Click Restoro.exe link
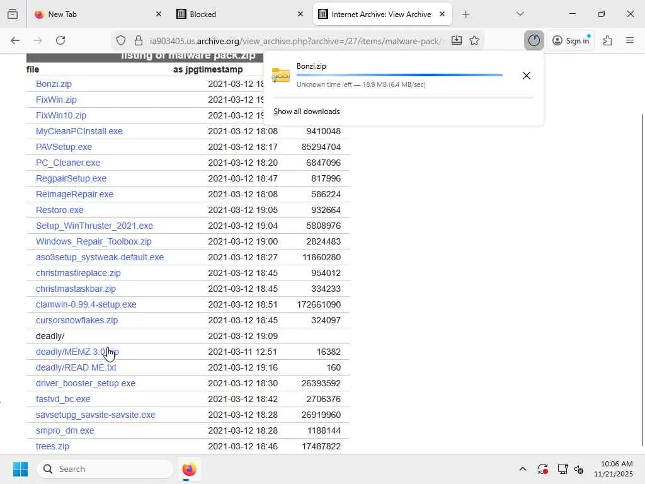Screen dimensions: 645x484 coord(60,210)
